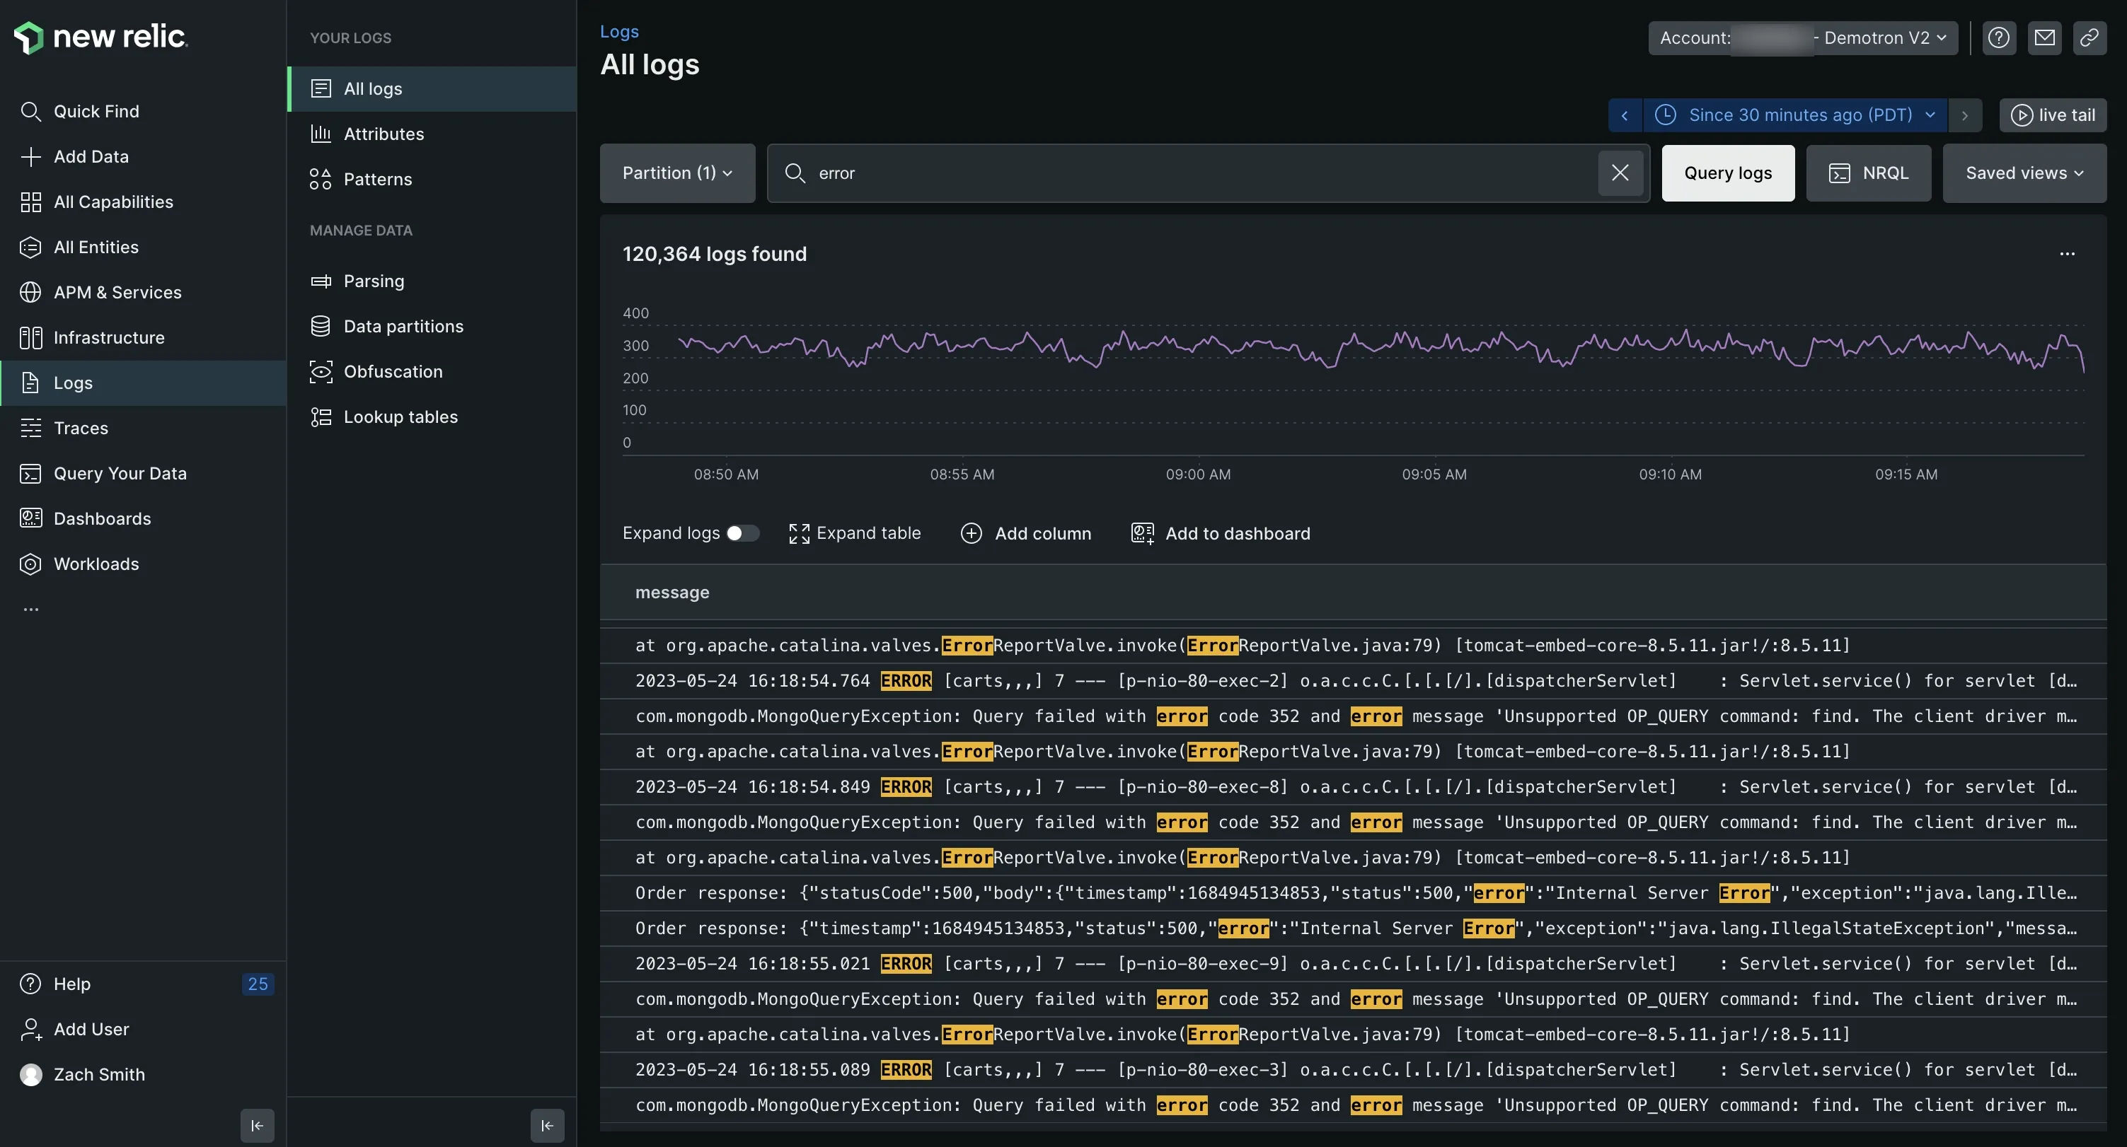Start live tail streaming

coord(2053,115)
